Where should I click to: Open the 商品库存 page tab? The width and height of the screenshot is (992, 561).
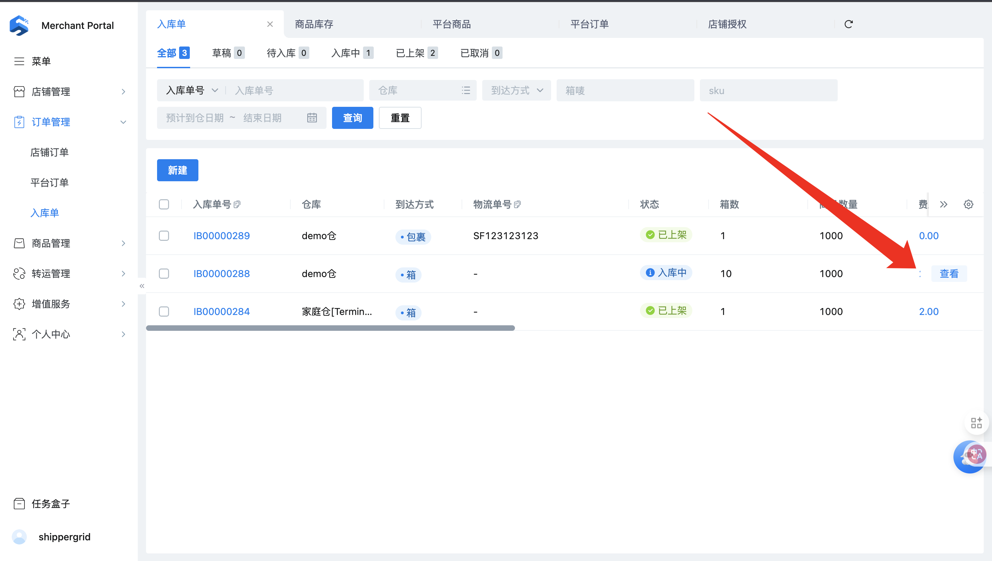coord(314,24)
